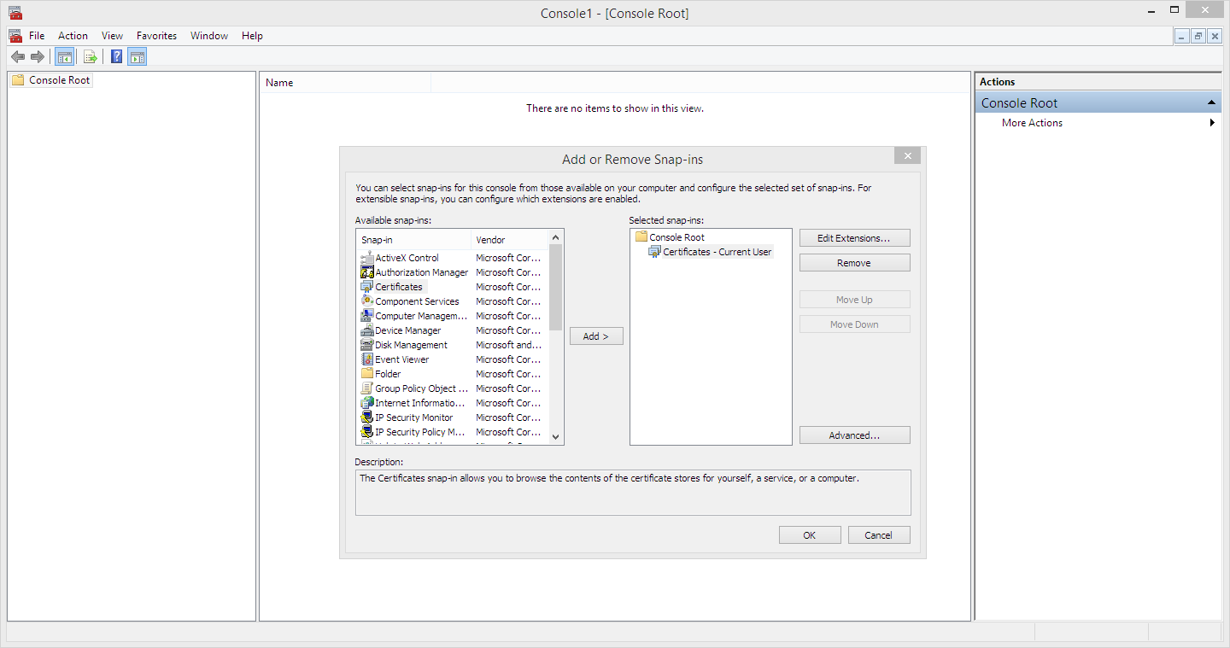Image resolution: width=1230 pixels, height=648 pixels.
Task: Open Help via the blue question mark icon
Action: pos(116,57)
